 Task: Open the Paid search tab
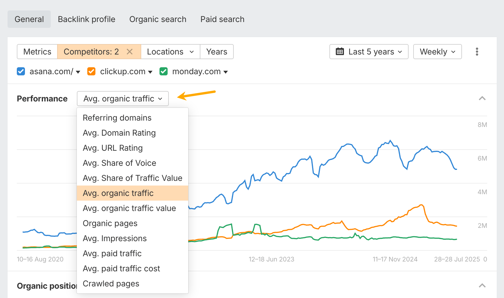222,19
